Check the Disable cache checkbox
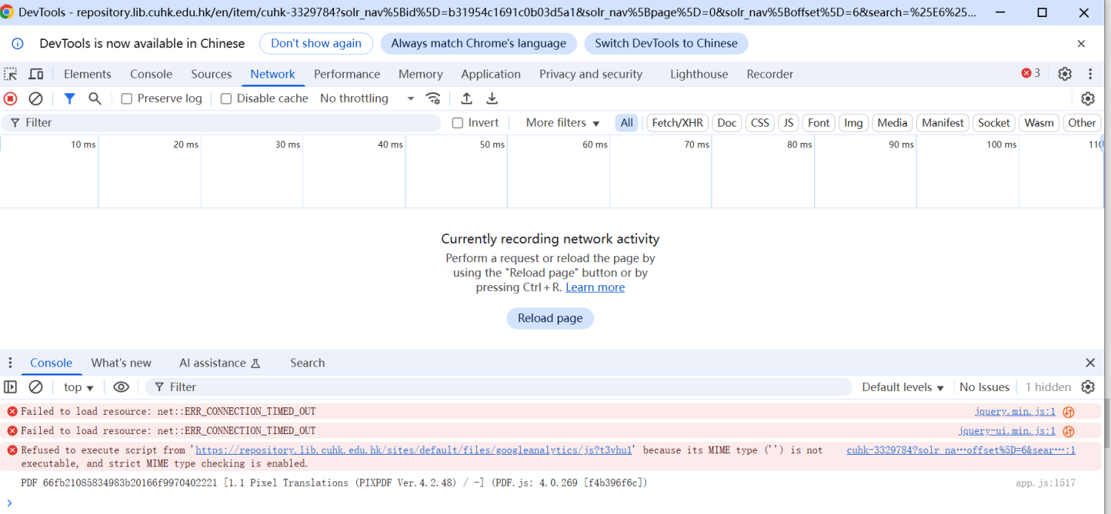Screen dimensions: 1111x514 227,99
